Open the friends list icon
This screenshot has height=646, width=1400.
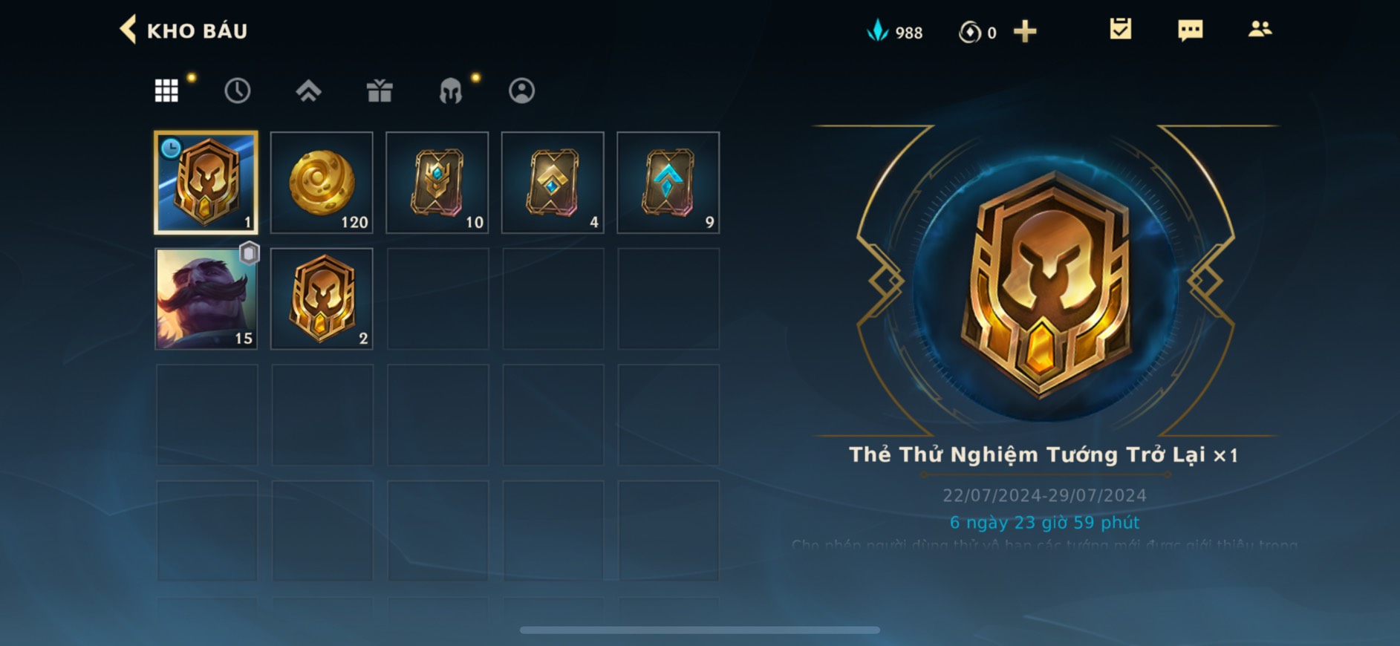(x=1260, y=30)
